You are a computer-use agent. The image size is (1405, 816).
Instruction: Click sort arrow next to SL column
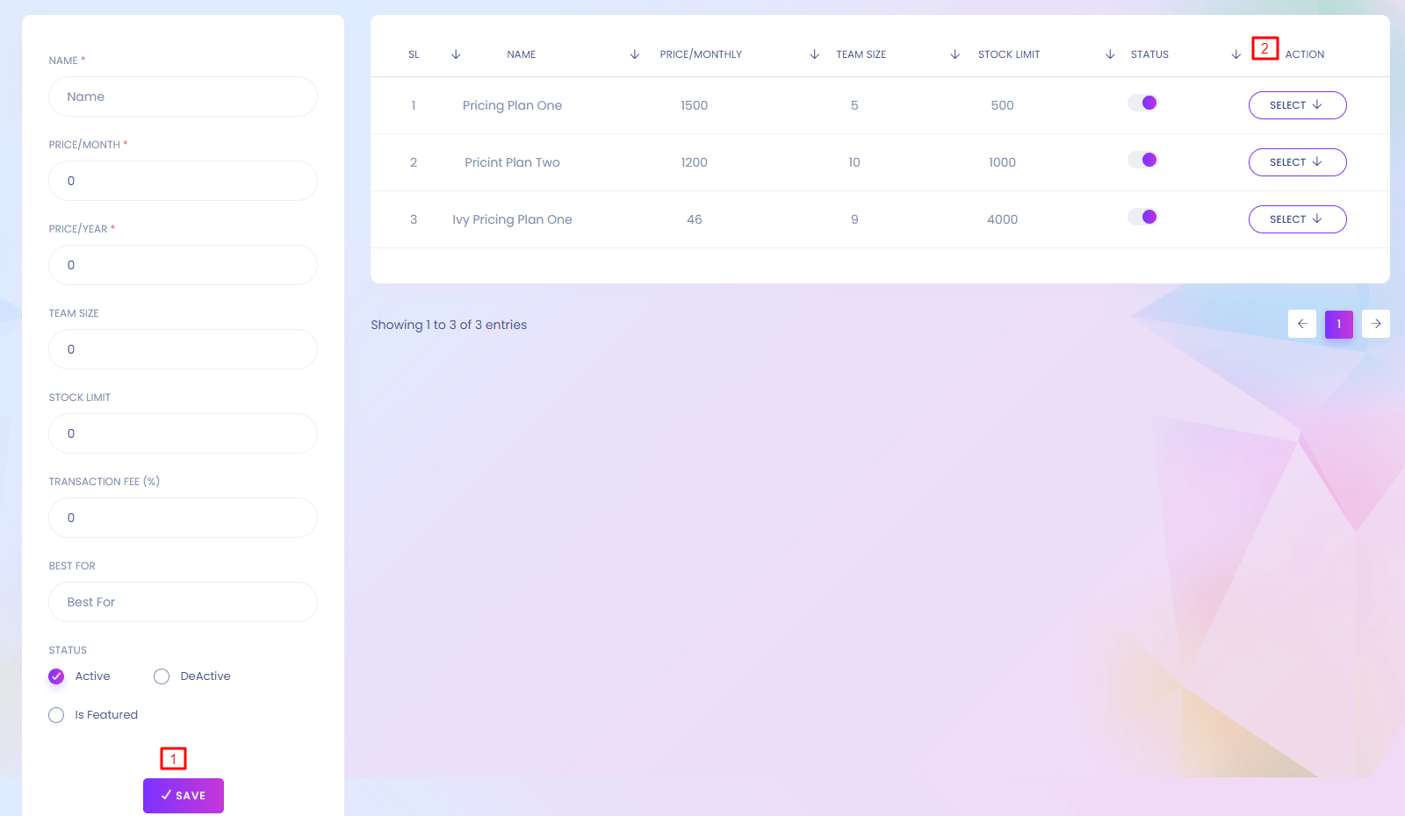(456, 54)
